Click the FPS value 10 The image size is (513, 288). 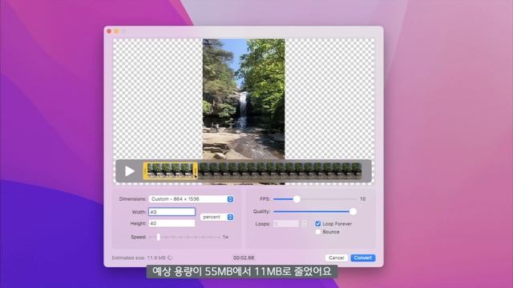tap(362, 199)
